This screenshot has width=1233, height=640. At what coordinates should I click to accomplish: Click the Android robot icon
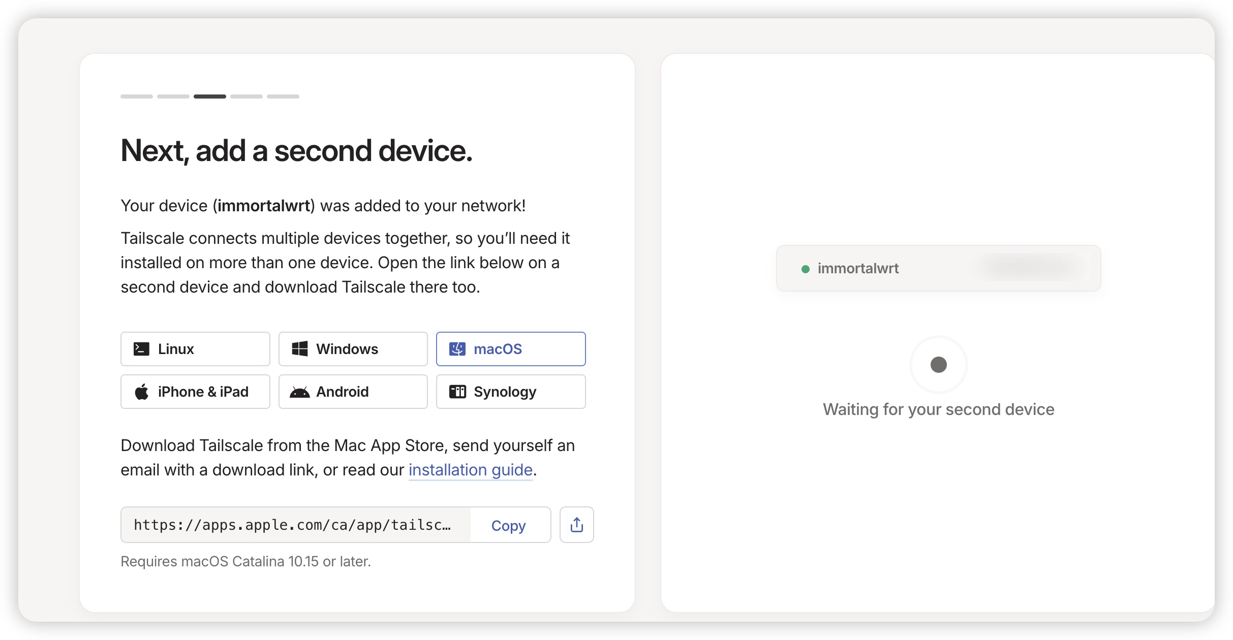(x=300, y=392)
